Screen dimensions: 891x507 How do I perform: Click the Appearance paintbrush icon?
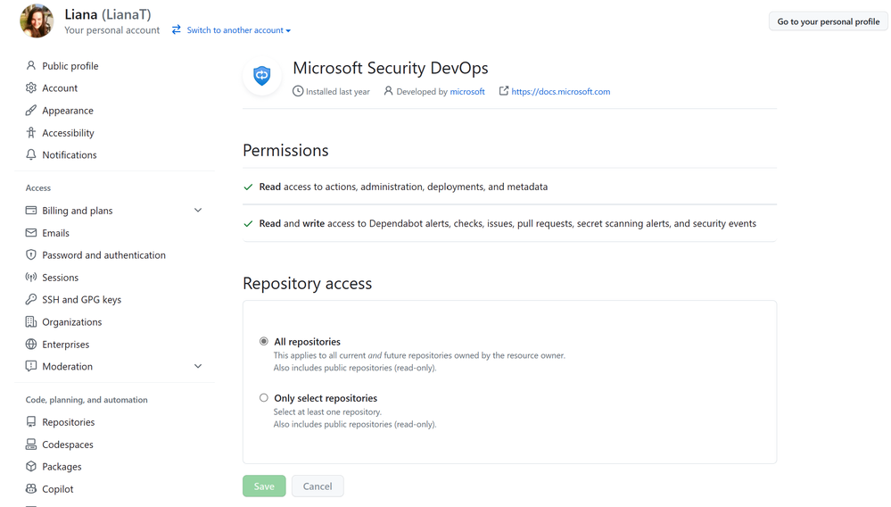point(31,111)
